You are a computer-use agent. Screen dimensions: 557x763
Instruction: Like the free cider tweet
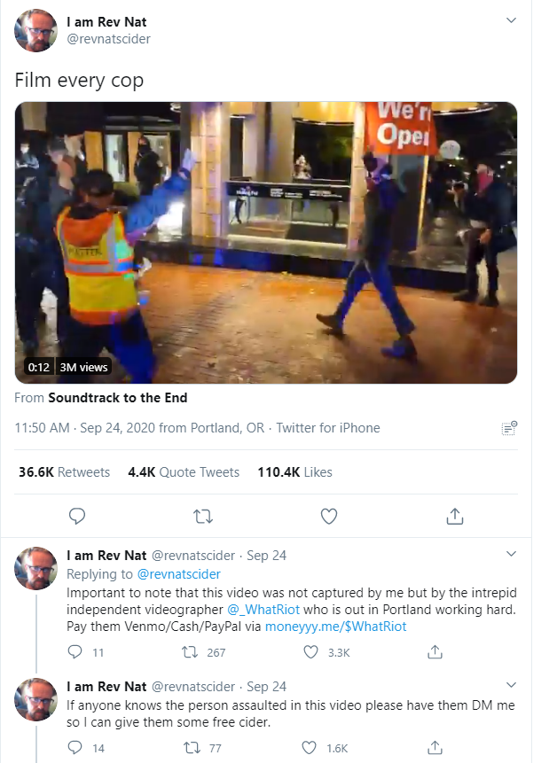coord(310,747)
